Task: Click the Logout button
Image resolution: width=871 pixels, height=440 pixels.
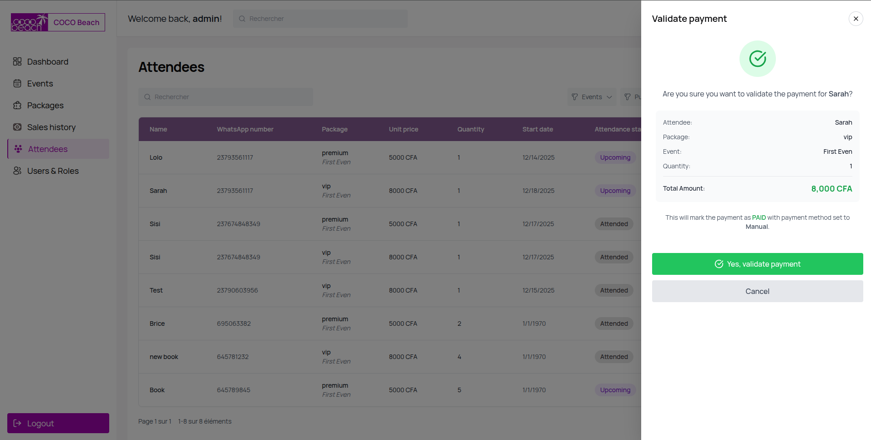Action: 58,423
